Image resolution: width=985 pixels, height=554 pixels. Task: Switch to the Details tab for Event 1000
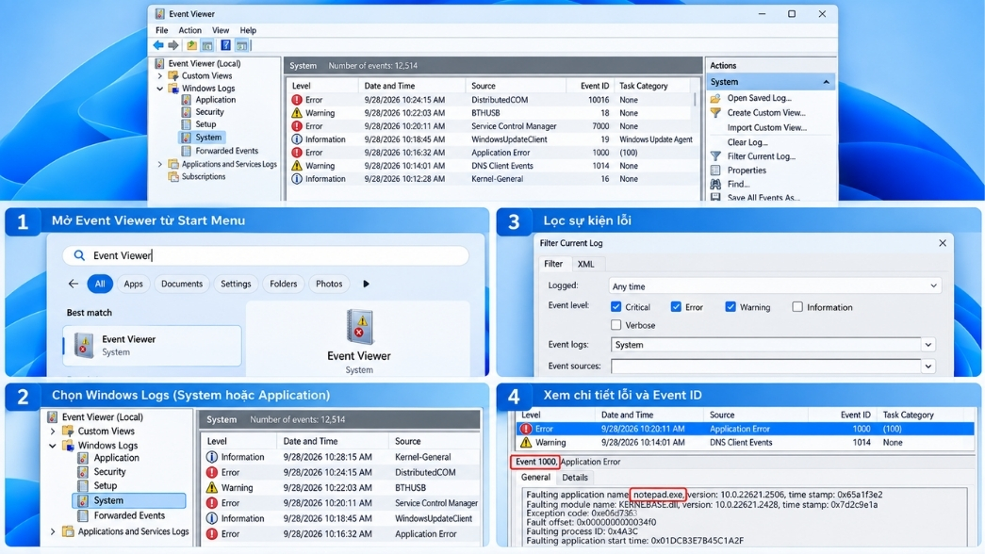[x=575, y=478]
